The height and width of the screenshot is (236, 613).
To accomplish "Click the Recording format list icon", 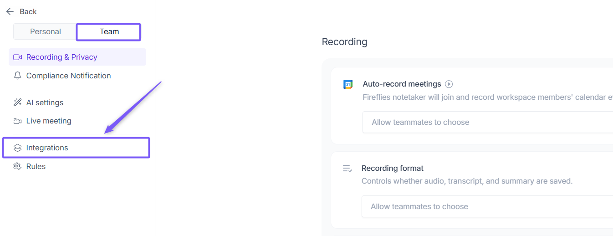I will pyautogui.click(x=347, y=169).
